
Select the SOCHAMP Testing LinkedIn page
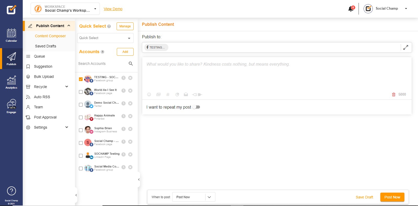pos(81,156)
